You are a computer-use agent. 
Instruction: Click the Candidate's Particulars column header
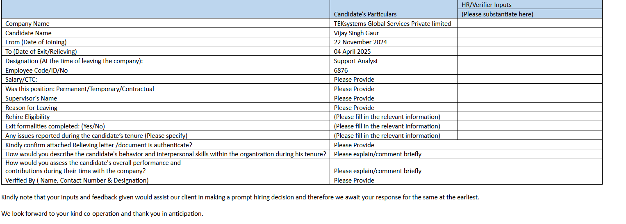(x=365, y=14)
